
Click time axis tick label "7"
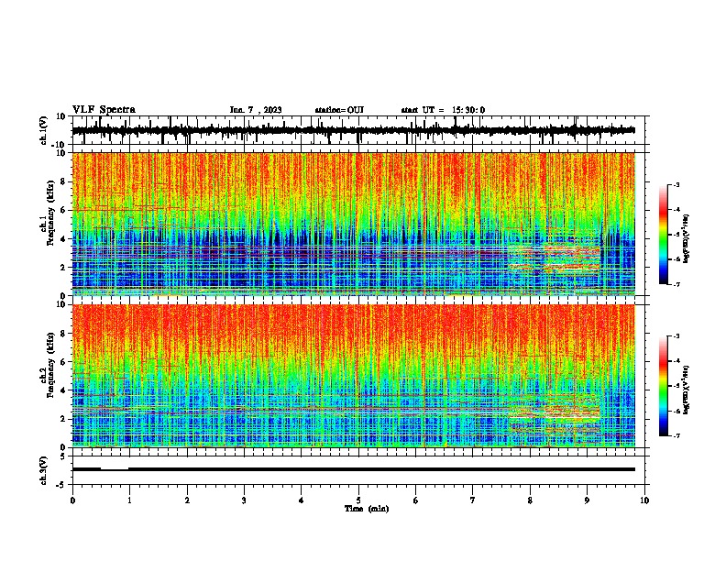click(473, 500)
